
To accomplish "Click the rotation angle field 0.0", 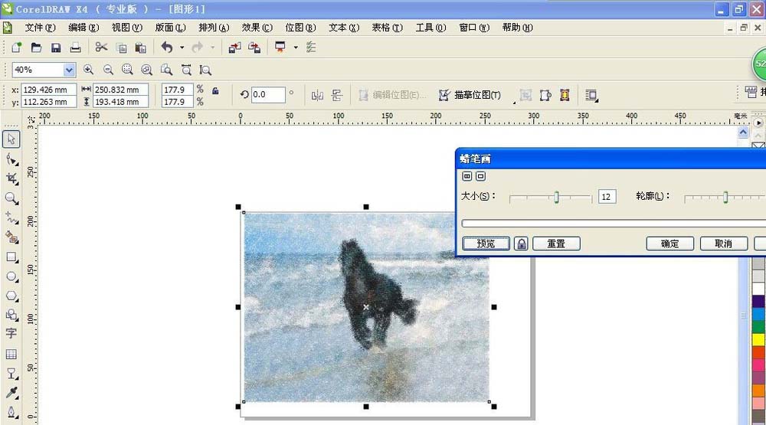I will (x=267, y=95).
